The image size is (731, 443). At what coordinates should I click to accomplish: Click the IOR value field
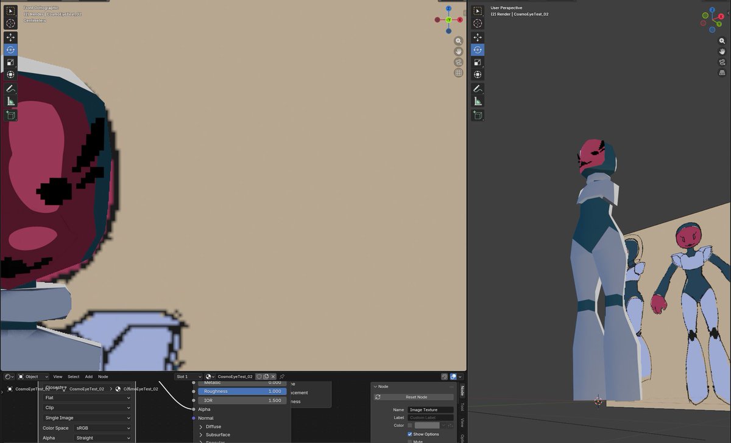(242, 400)
